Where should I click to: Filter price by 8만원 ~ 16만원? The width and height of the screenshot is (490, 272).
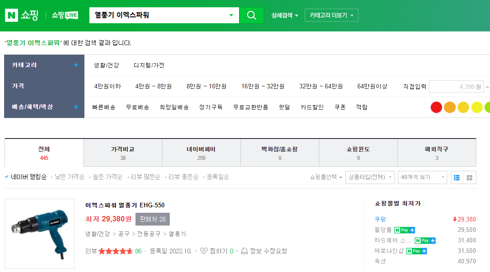click(x=206, y=86)
